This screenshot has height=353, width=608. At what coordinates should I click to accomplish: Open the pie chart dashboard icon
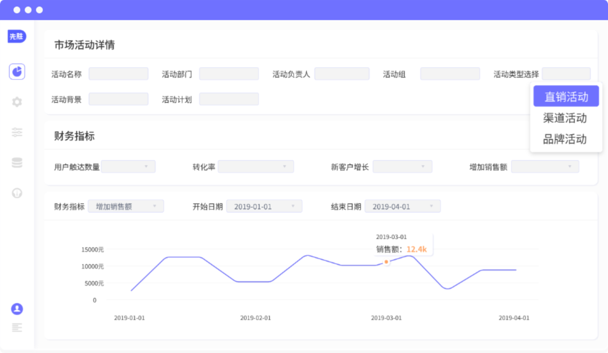click(17, 72)
